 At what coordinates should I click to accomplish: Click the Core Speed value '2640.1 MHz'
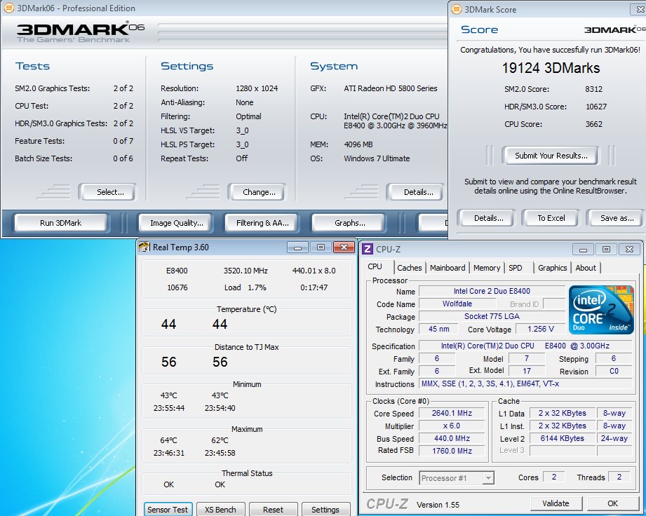[x=452, y=413]
